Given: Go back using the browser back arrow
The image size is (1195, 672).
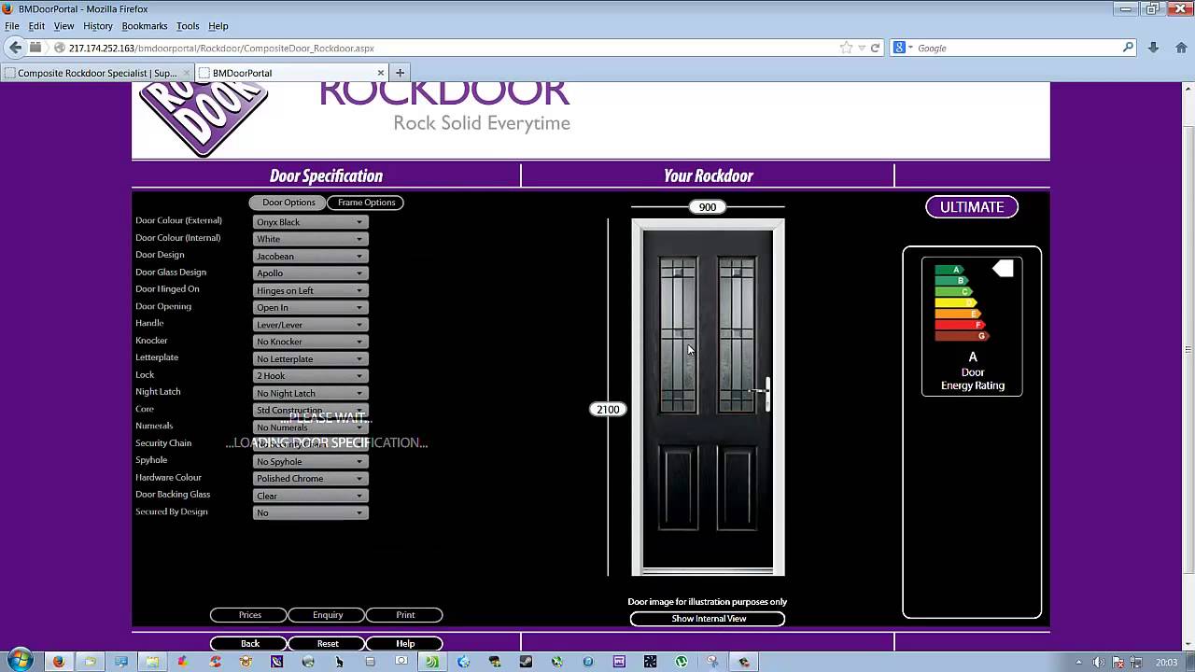Looking at the screenshot, I should [x=15, y=48].
